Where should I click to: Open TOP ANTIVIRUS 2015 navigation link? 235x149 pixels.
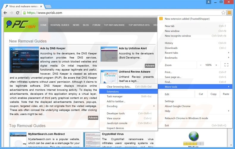[139, 25]
